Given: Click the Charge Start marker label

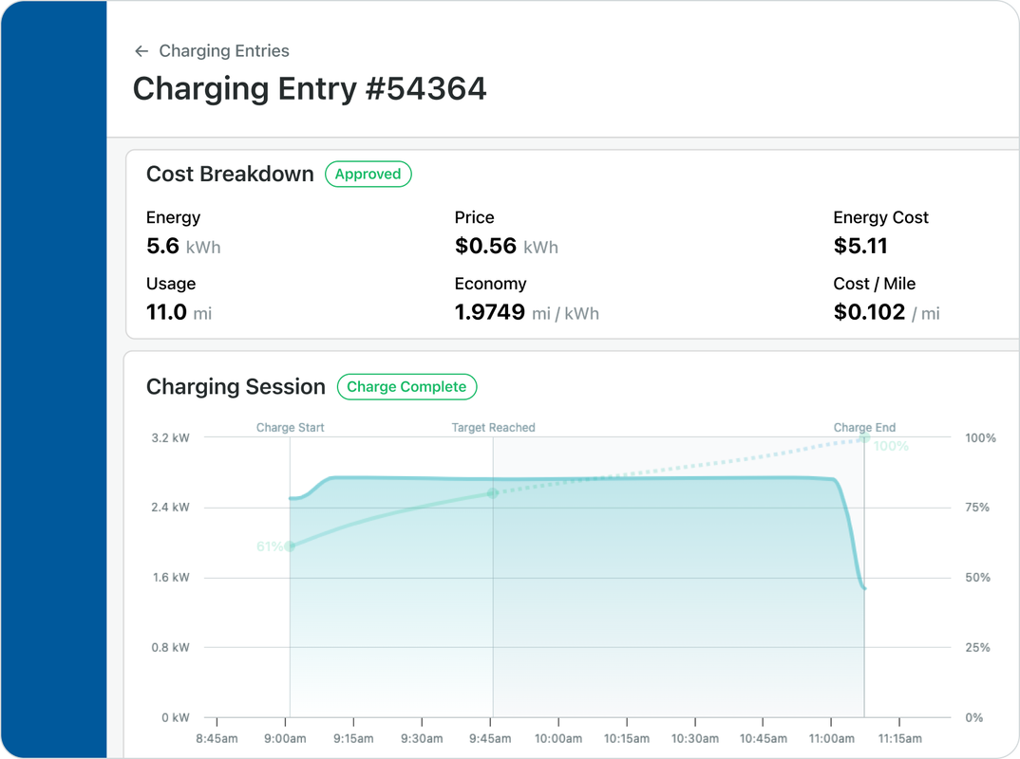Looking at the screenshot, I should 290,428.
